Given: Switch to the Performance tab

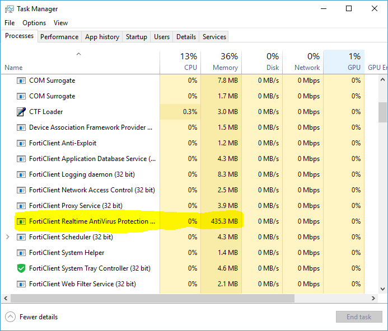Looking at the screenshot, I should click(x=59, y=37).
